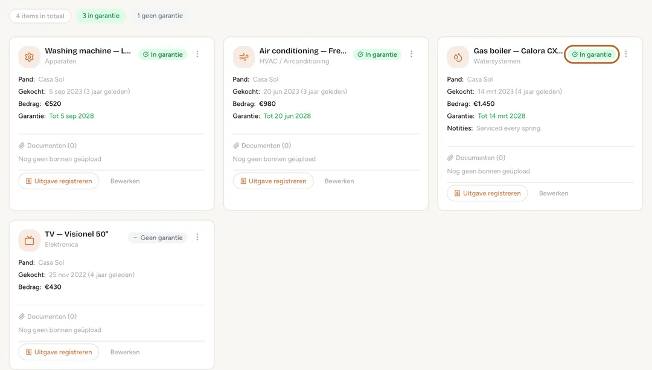The height and width of the screenshot is (370, 652).
Task: Register an expense for the Washing machine
Action: [59, 181]
